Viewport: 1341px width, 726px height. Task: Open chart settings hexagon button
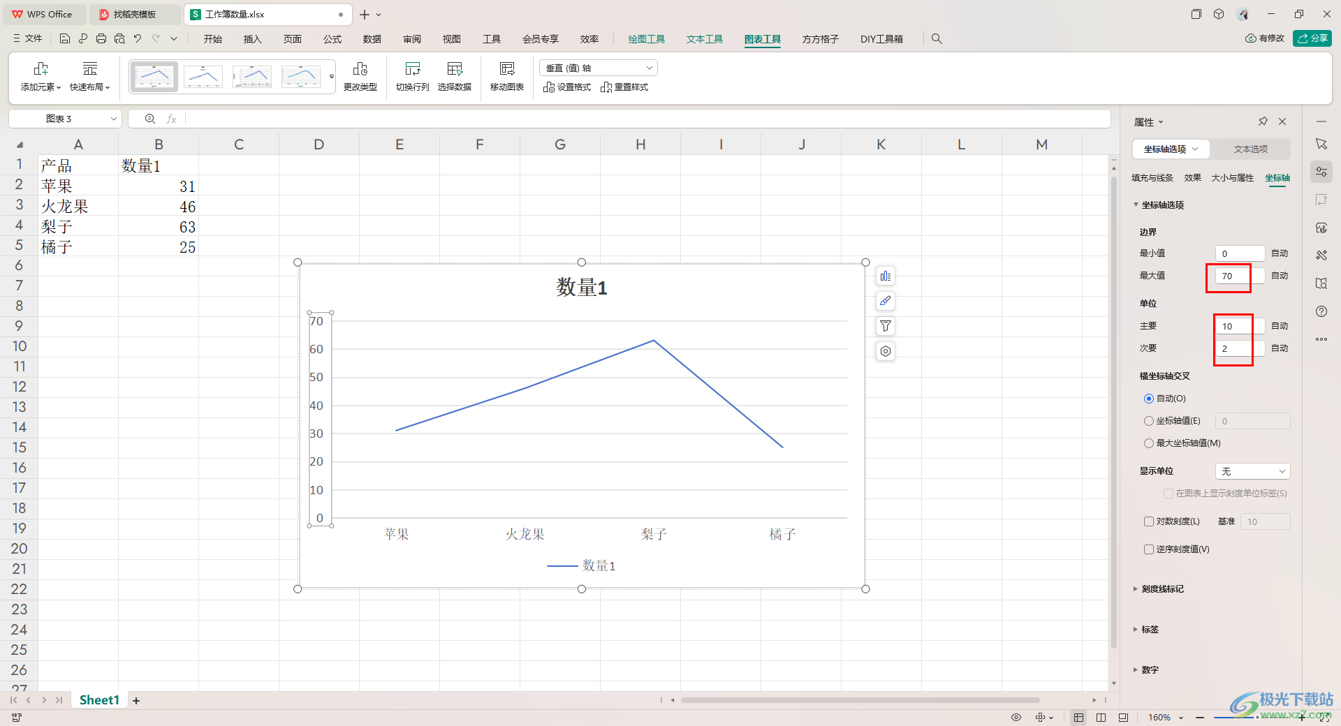tap(886, 351)
